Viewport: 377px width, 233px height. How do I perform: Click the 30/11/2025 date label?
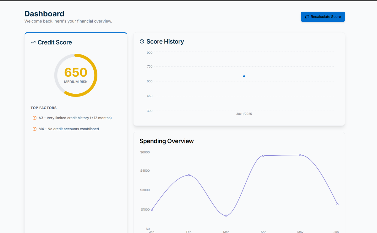click(244, 114)
